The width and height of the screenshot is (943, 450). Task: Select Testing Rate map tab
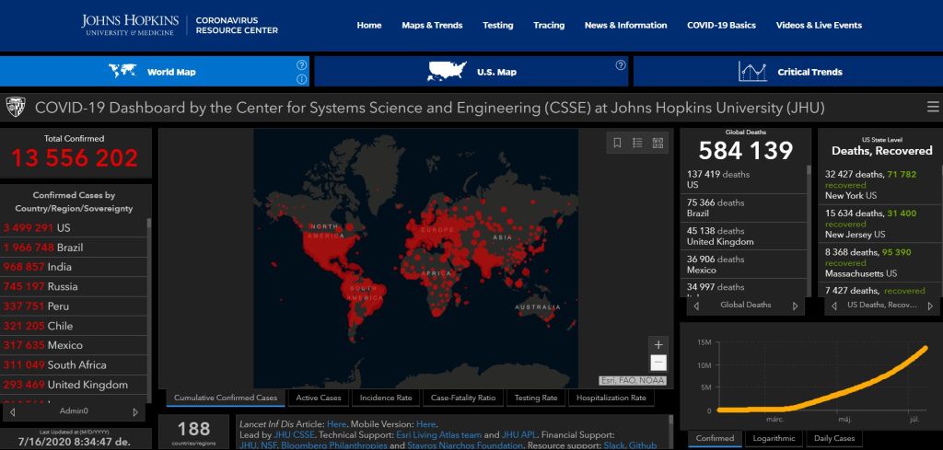536,398
